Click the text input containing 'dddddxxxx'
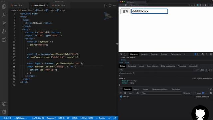 [149, 11]
